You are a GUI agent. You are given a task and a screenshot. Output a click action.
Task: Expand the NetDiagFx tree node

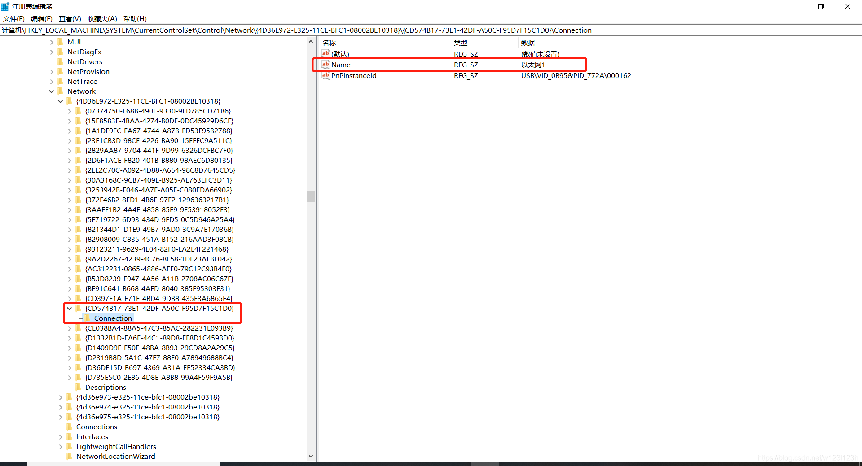pyautogui.click(x=52, y=52)
